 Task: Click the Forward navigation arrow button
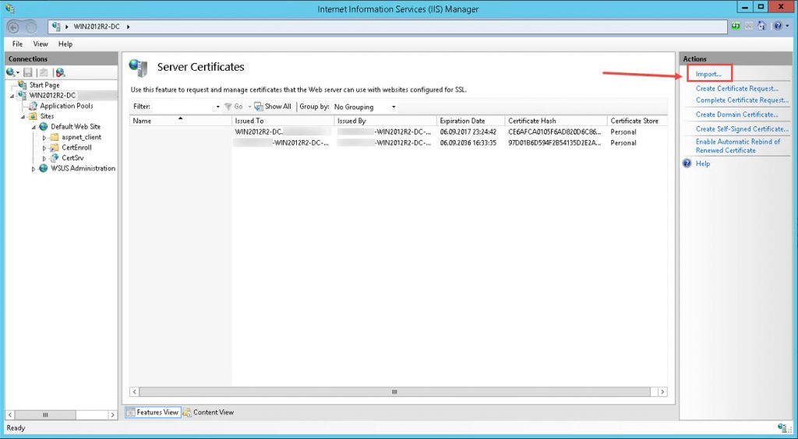pyautogui.click(x=30, y=27)
